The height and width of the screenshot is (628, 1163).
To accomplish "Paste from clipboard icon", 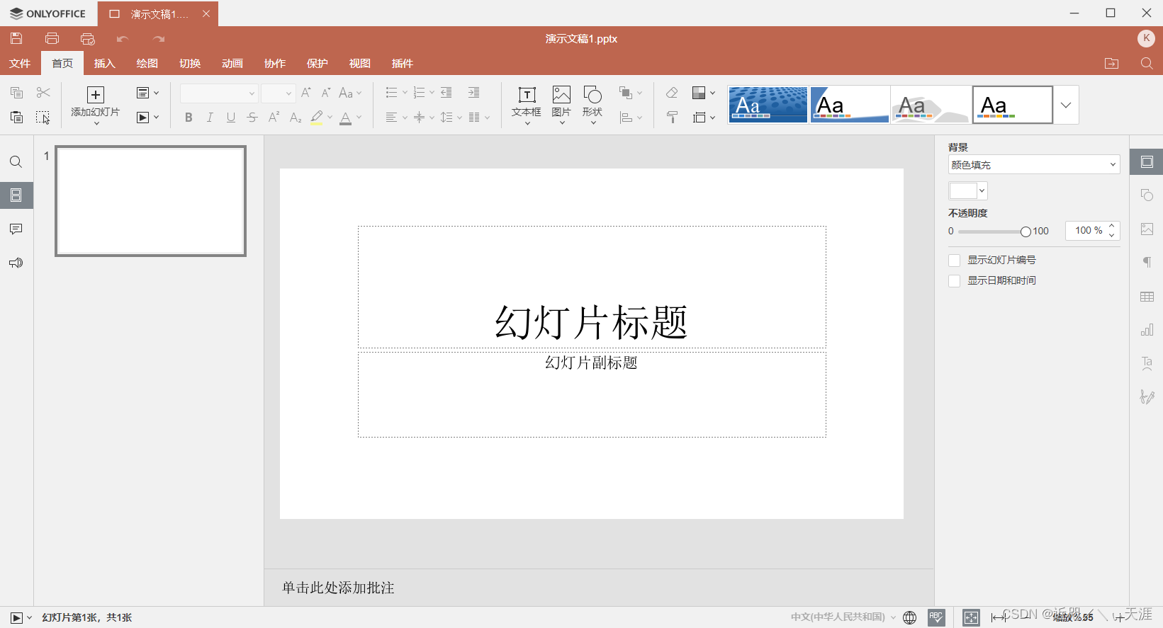I will (x=16, y=118).
